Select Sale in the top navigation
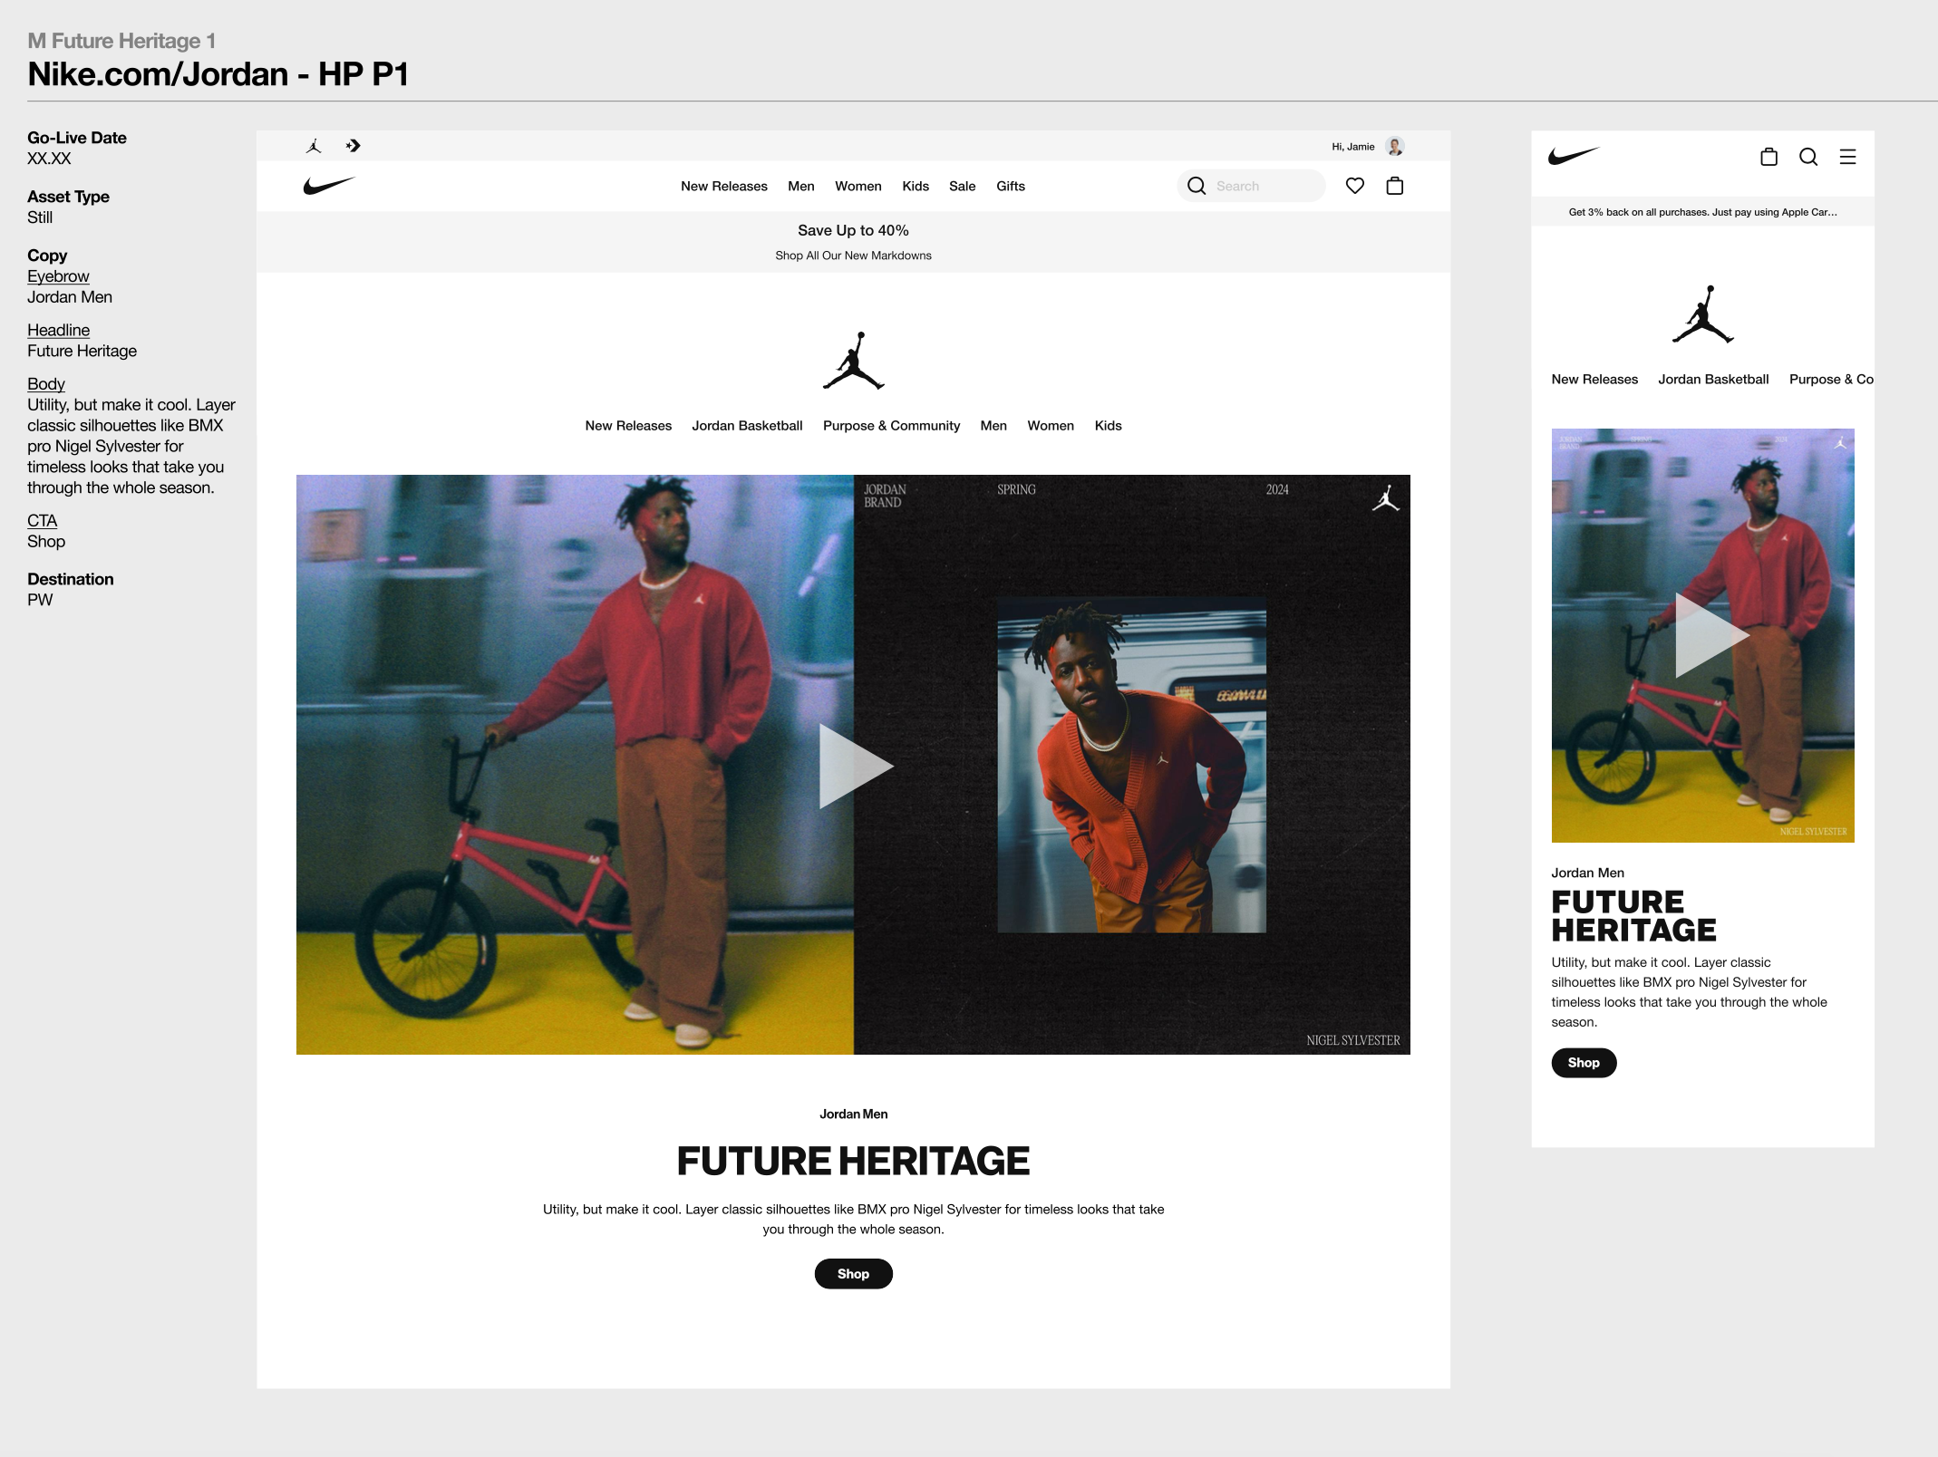This screenshot has height=1457, width=1938. tap(962, 186)
